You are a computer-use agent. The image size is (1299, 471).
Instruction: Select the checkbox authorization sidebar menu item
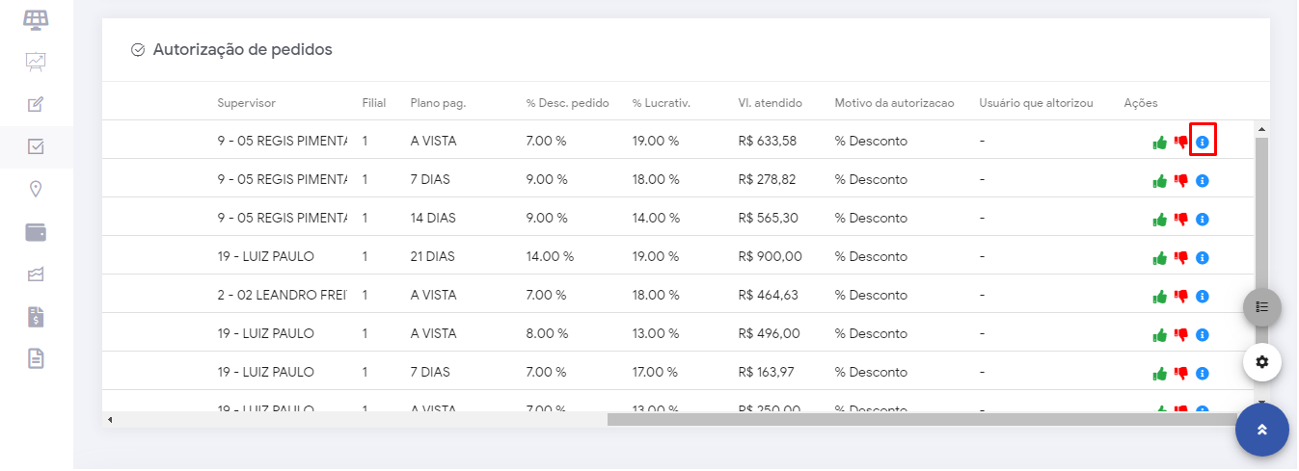pyautogui.click(x=36, y=147)
